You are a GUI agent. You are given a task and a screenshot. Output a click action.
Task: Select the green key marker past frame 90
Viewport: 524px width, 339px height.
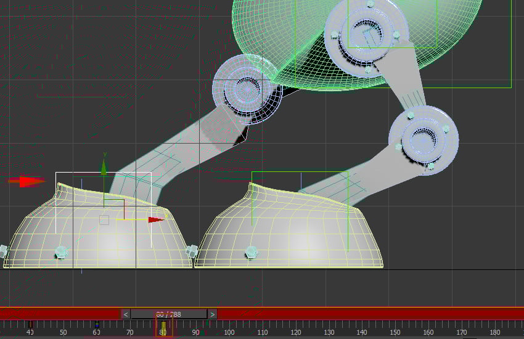207,324
